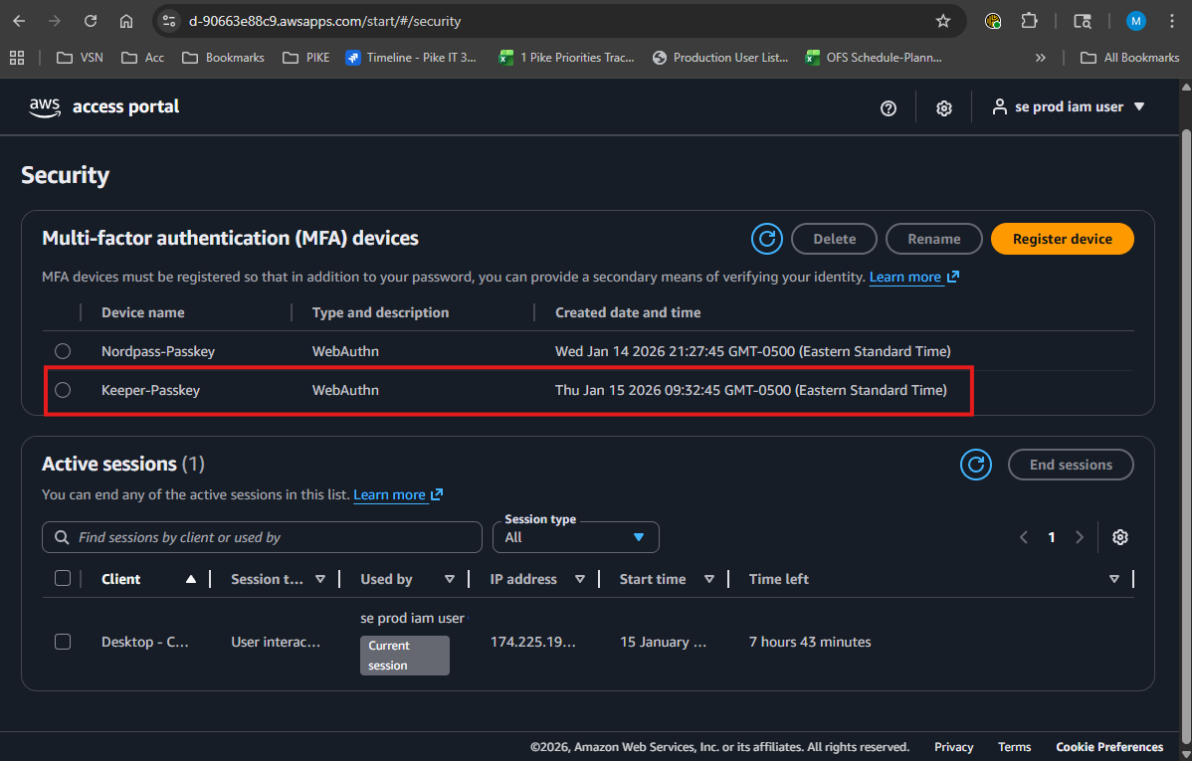Open site information icon in address bar
The height and width of the screenshot is (761, 1192).
click(x=169, y=21)
